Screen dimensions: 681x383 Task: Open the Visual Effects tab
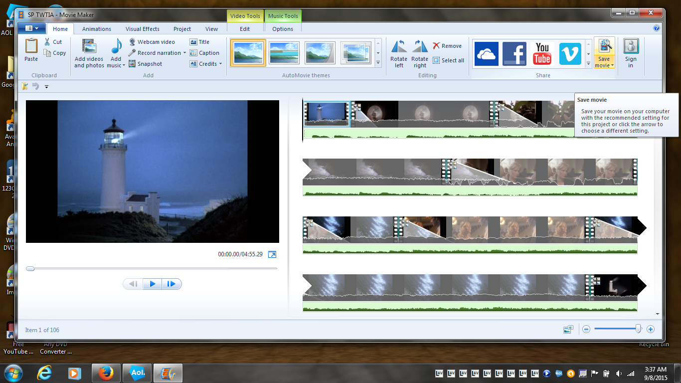(143, 29)
